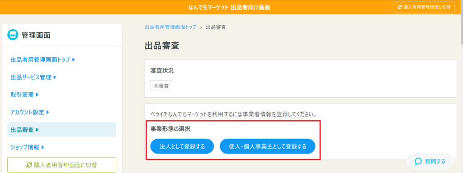Click the arrow next to 取引管理

pyautogui.click(x=37, y=95)
